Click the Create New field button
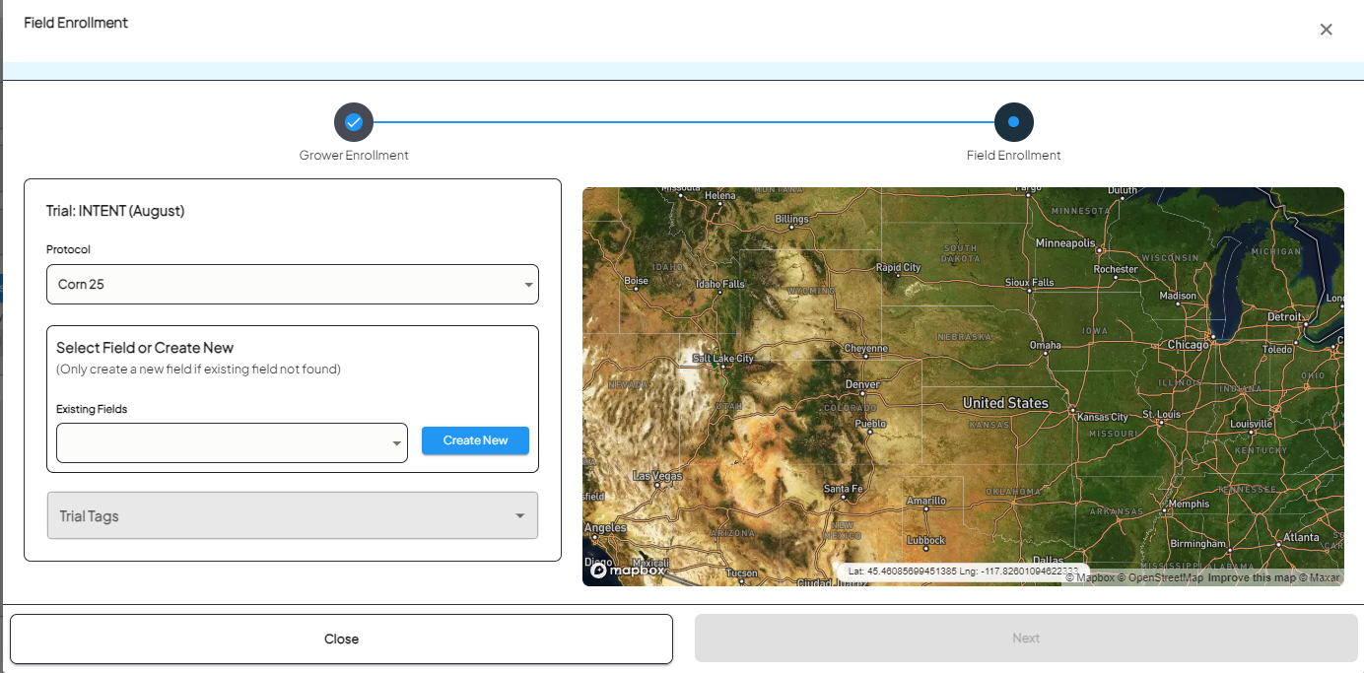This screenshot has width=1364, height=673. (x=475, y=440)
